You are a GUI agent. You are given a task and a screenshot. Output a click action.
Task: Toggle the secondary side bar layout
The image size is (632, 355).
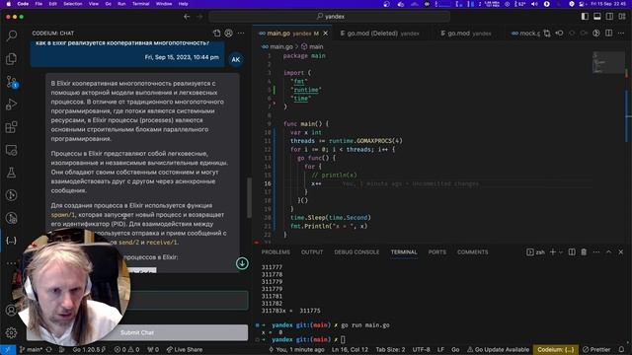(x=609, y=17)
